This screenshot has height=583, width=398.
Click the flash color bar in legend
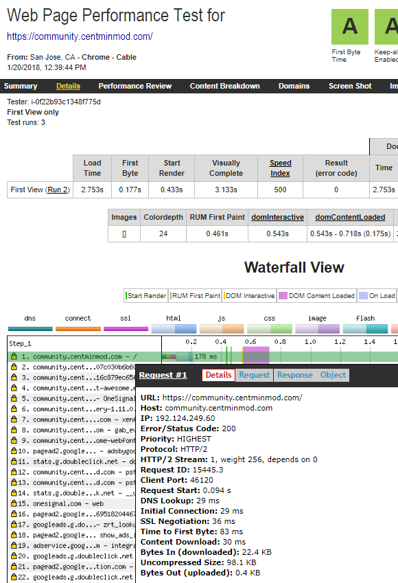(x=365, y=329)
